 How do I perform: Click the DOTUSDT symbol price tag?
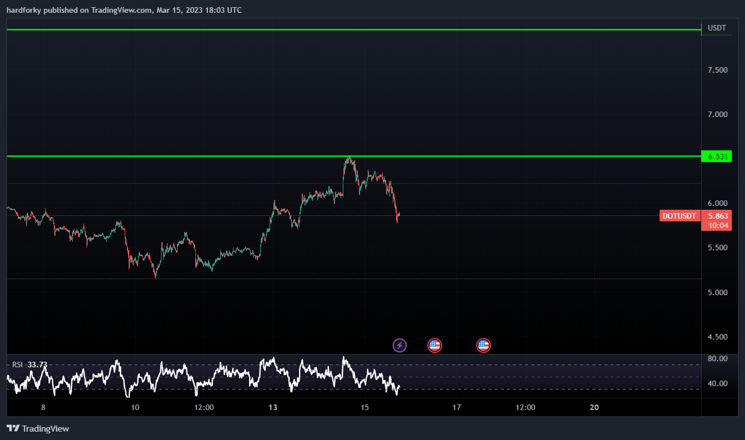click(680, 216)
